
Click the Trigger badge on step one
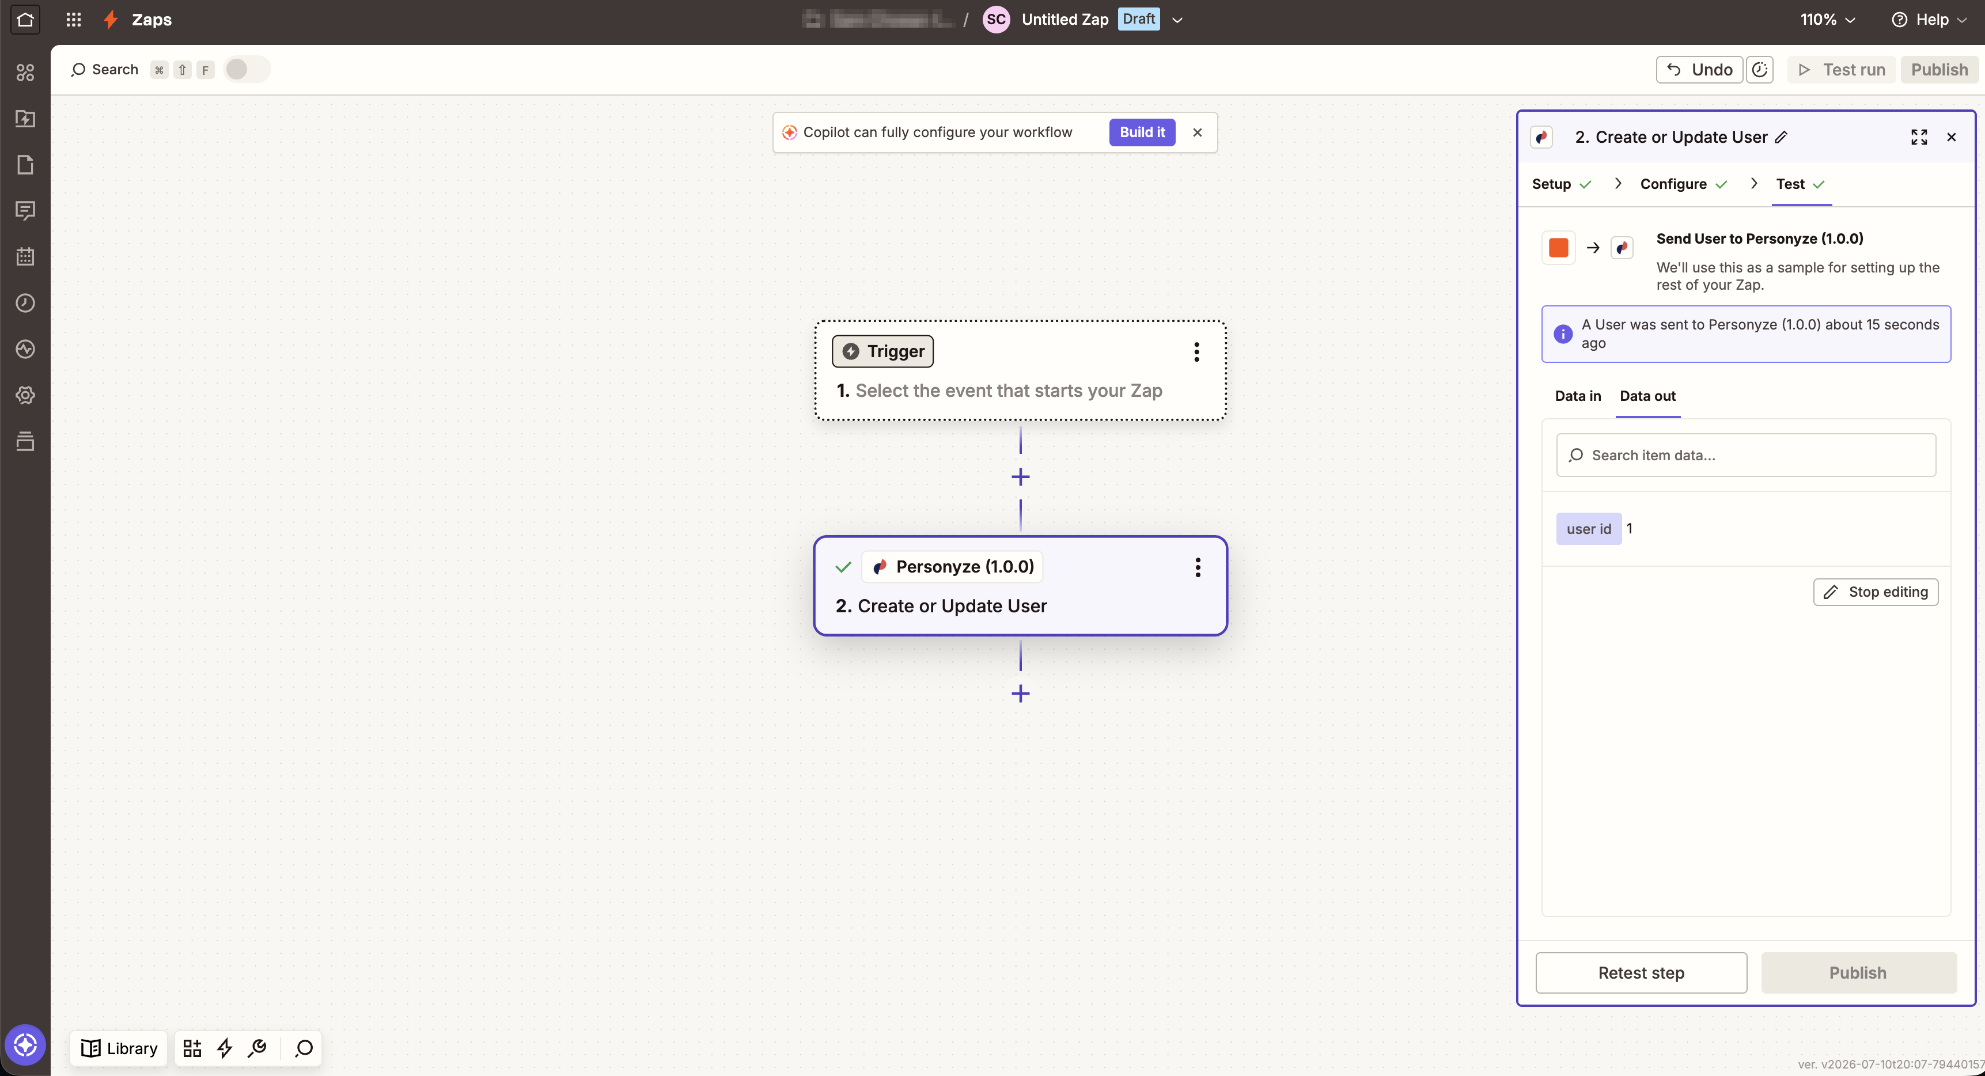coord(882,351)
